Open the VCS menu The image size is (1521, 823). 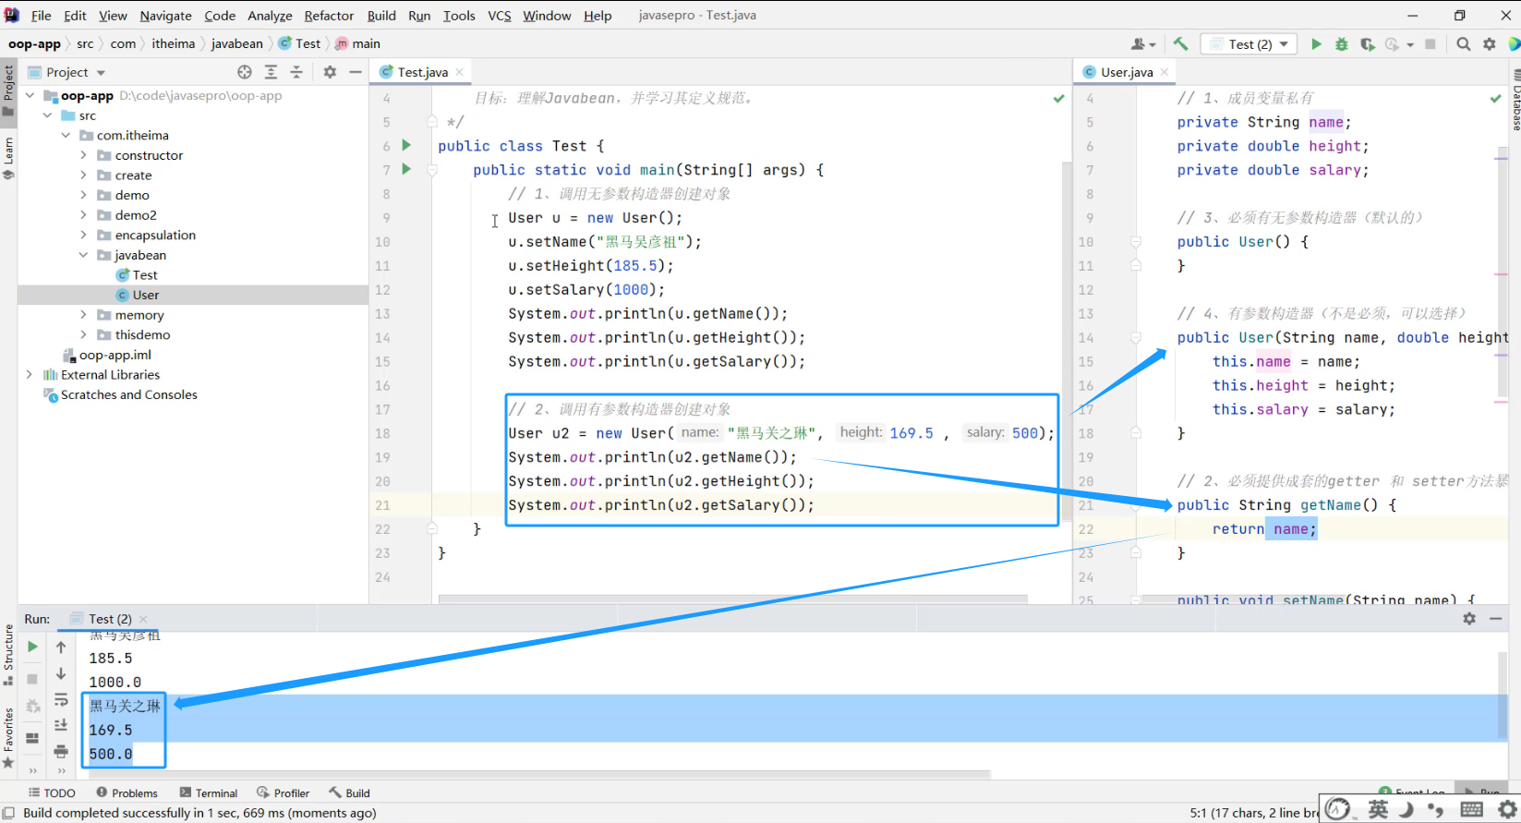point(500,16)
